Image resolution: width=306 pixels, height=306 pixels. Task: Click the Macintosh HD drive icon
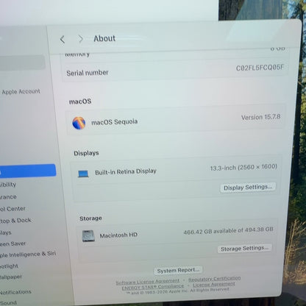click(x=88, y=236)
